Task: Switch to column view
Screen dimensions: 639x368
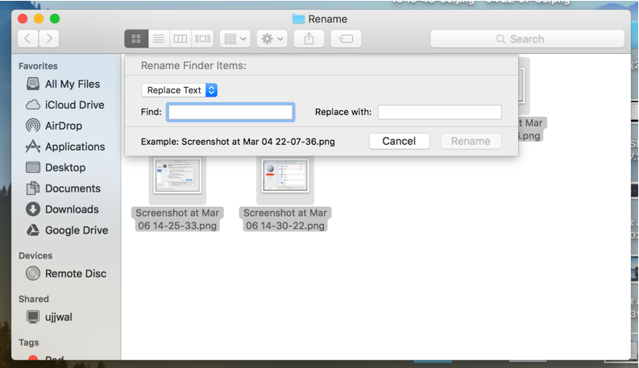Action: point(180,39)
